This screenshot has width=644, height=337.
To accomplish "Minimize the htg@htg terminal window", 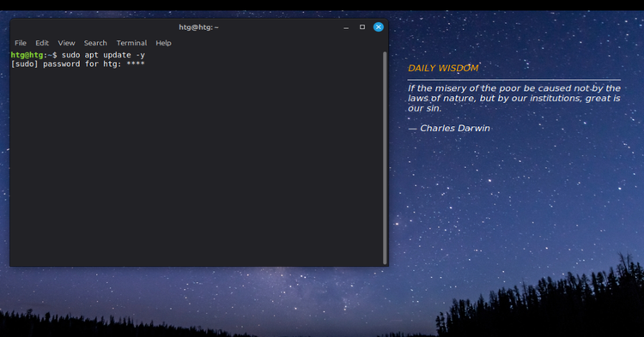I will pyautogui.click(x=346, y=27).
